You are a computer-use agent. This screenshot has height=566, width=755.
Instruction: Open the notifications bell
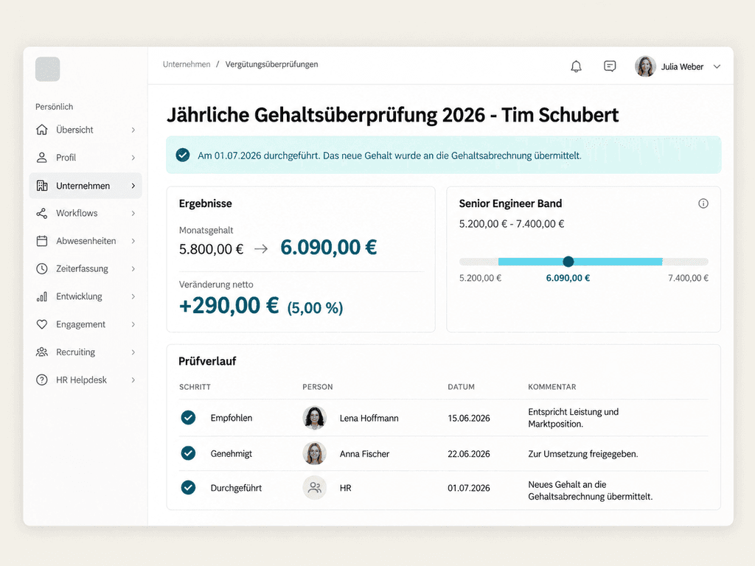(x=576, y=66)
